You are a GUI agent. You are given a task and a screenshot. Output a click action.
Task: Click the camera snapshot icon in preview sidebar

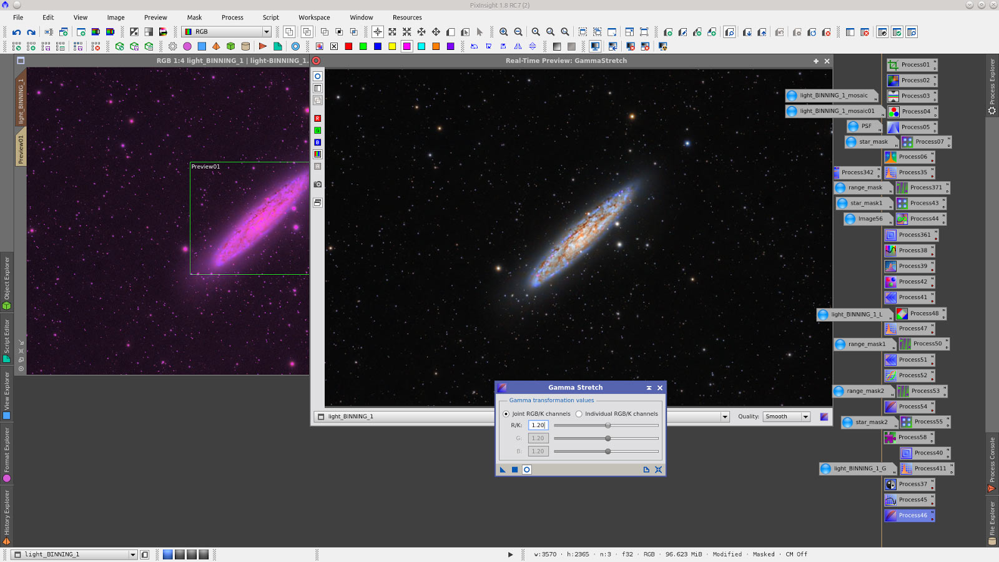click(317, 184)
